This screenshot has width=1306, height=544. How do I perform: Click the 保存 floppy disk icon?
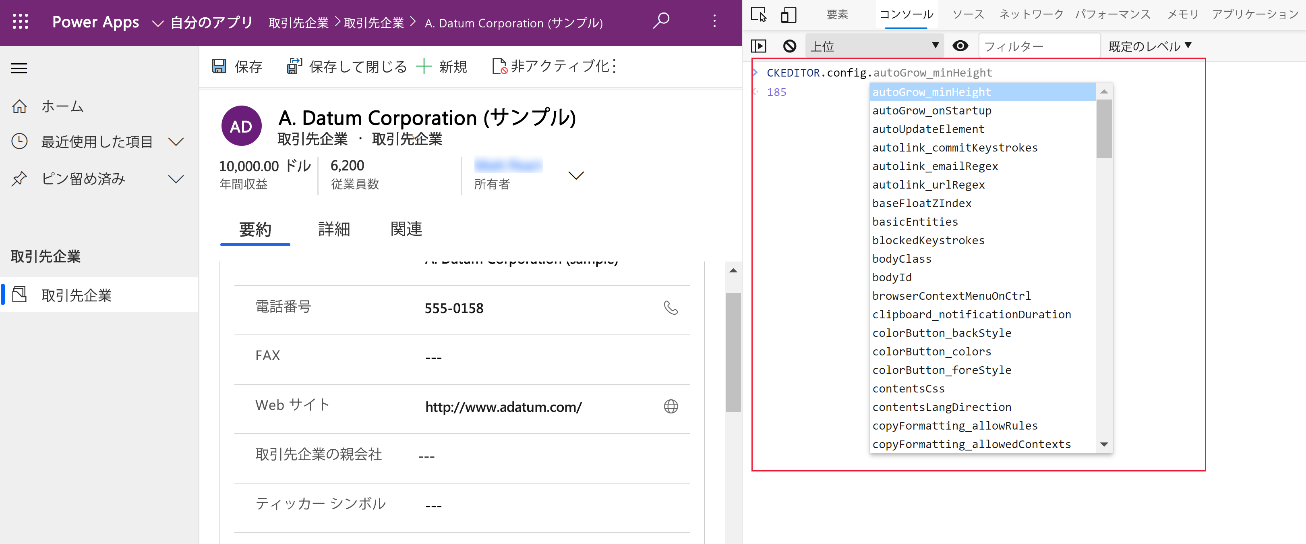[219, 66]
